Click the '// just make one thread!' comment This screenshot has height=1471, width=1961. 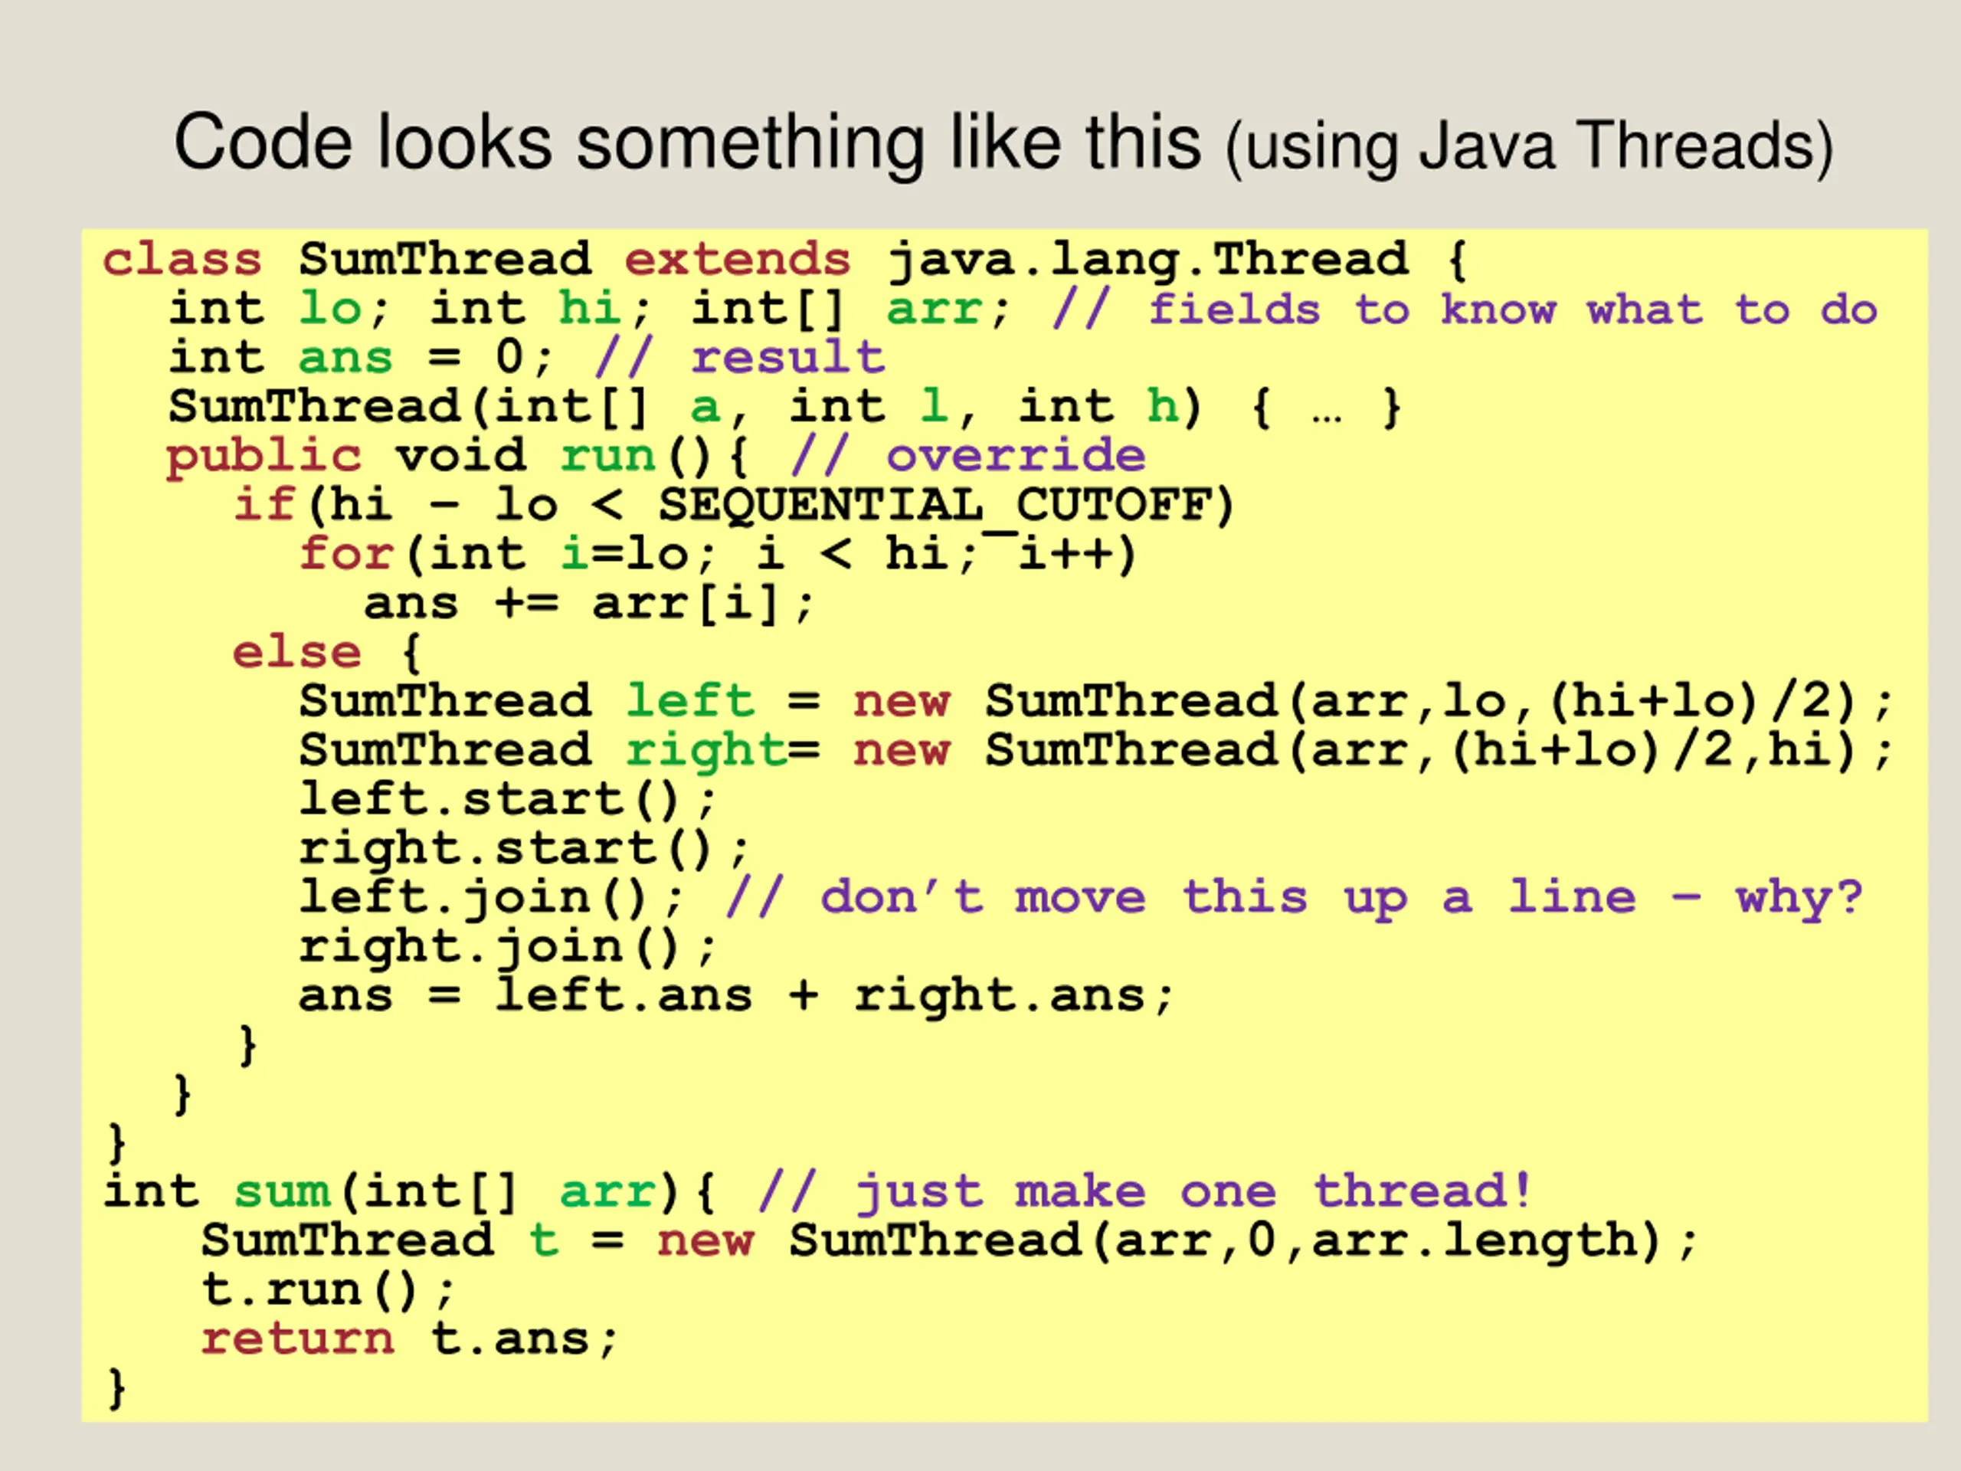[1145, 1193]
